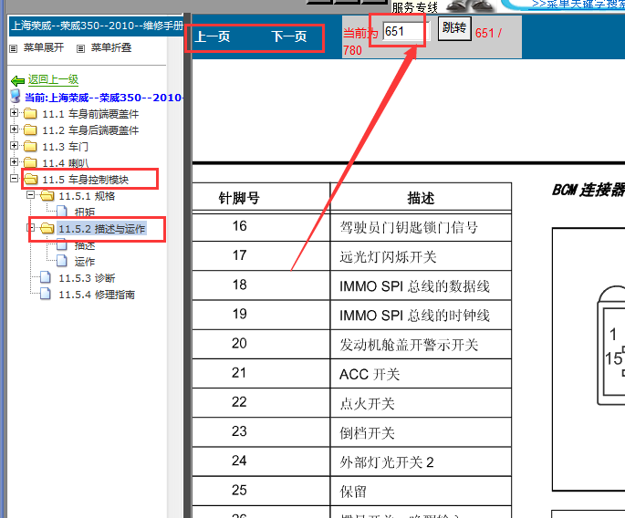Click cell 驾驶员门钥匙锁门信号
Screen dimensions: 625x518
pos(421,227)
